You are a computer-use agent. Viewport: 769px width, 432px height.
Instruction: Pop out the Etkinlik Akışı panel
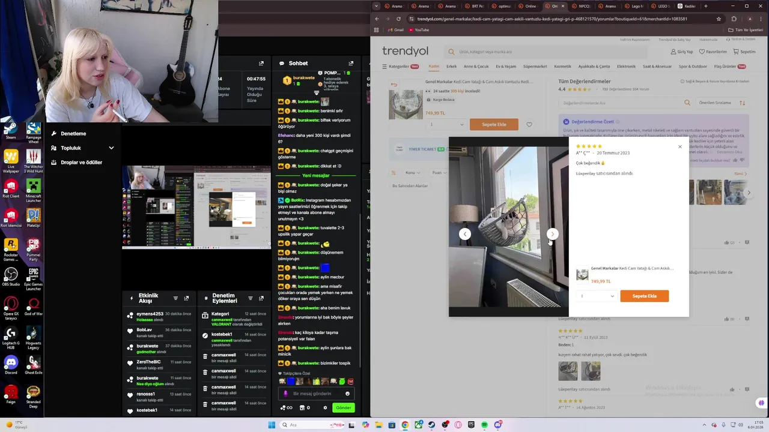(x=186, y=298)
